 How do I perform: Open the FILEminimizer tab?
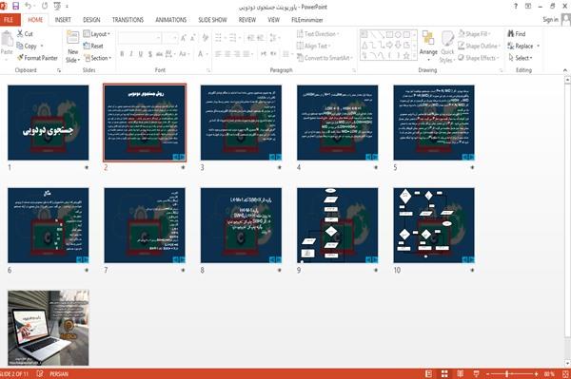(x=307, y=20)
